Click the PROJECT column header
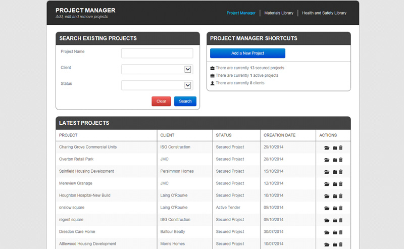 click(x=68, y=135)
